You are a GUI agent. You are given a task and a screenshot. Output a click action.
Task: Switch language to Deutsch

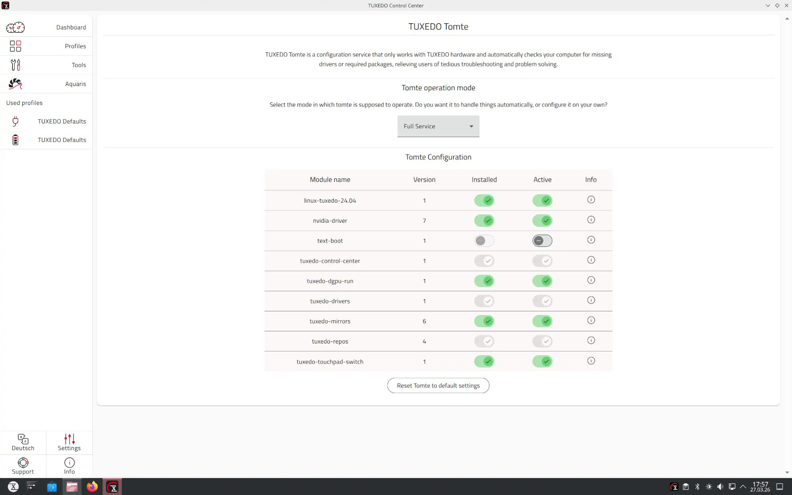(23, 443)
